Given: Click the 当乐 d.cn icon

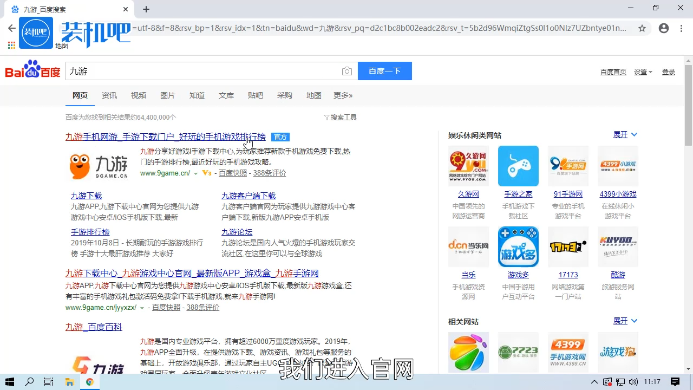Looking at the screenshot, I should point(468,246).
